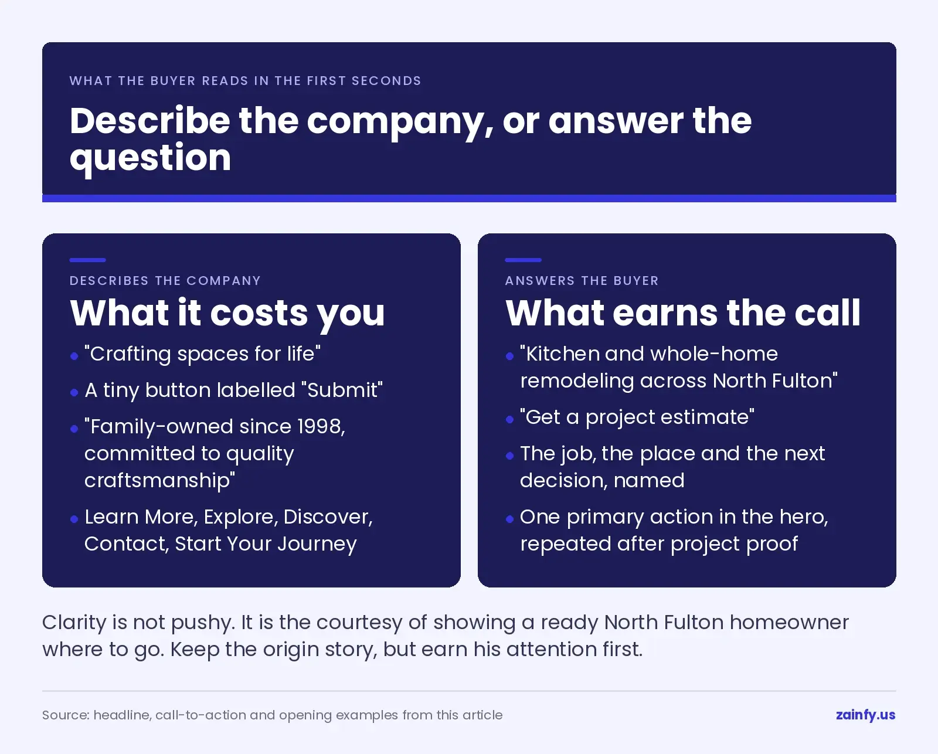The width and height of the screenshot is (938, 754).
Task: Click the bullet dot beside 'Get a project estimate'
Action: pos(509,419)
